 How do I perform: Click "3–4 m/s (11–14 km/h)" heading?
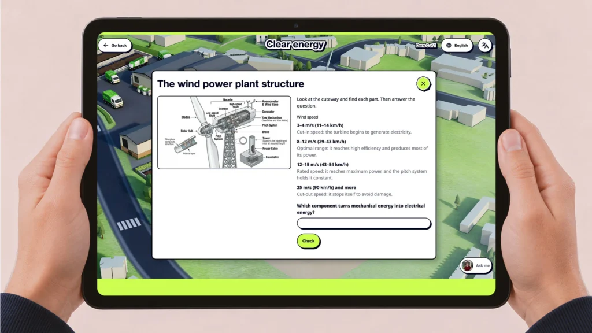320,125
